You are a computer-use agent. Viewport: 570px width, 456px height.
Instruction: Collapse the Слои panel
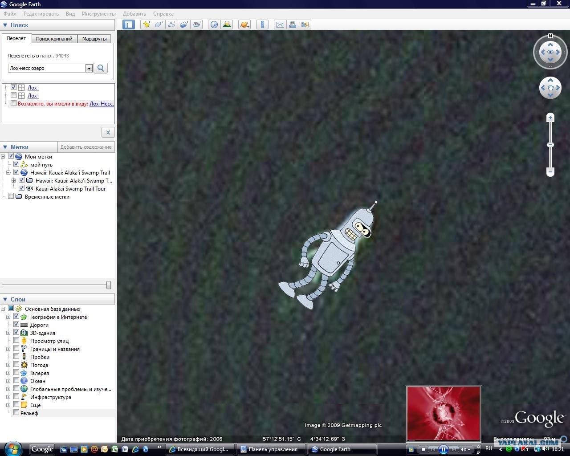pos(5,299)
